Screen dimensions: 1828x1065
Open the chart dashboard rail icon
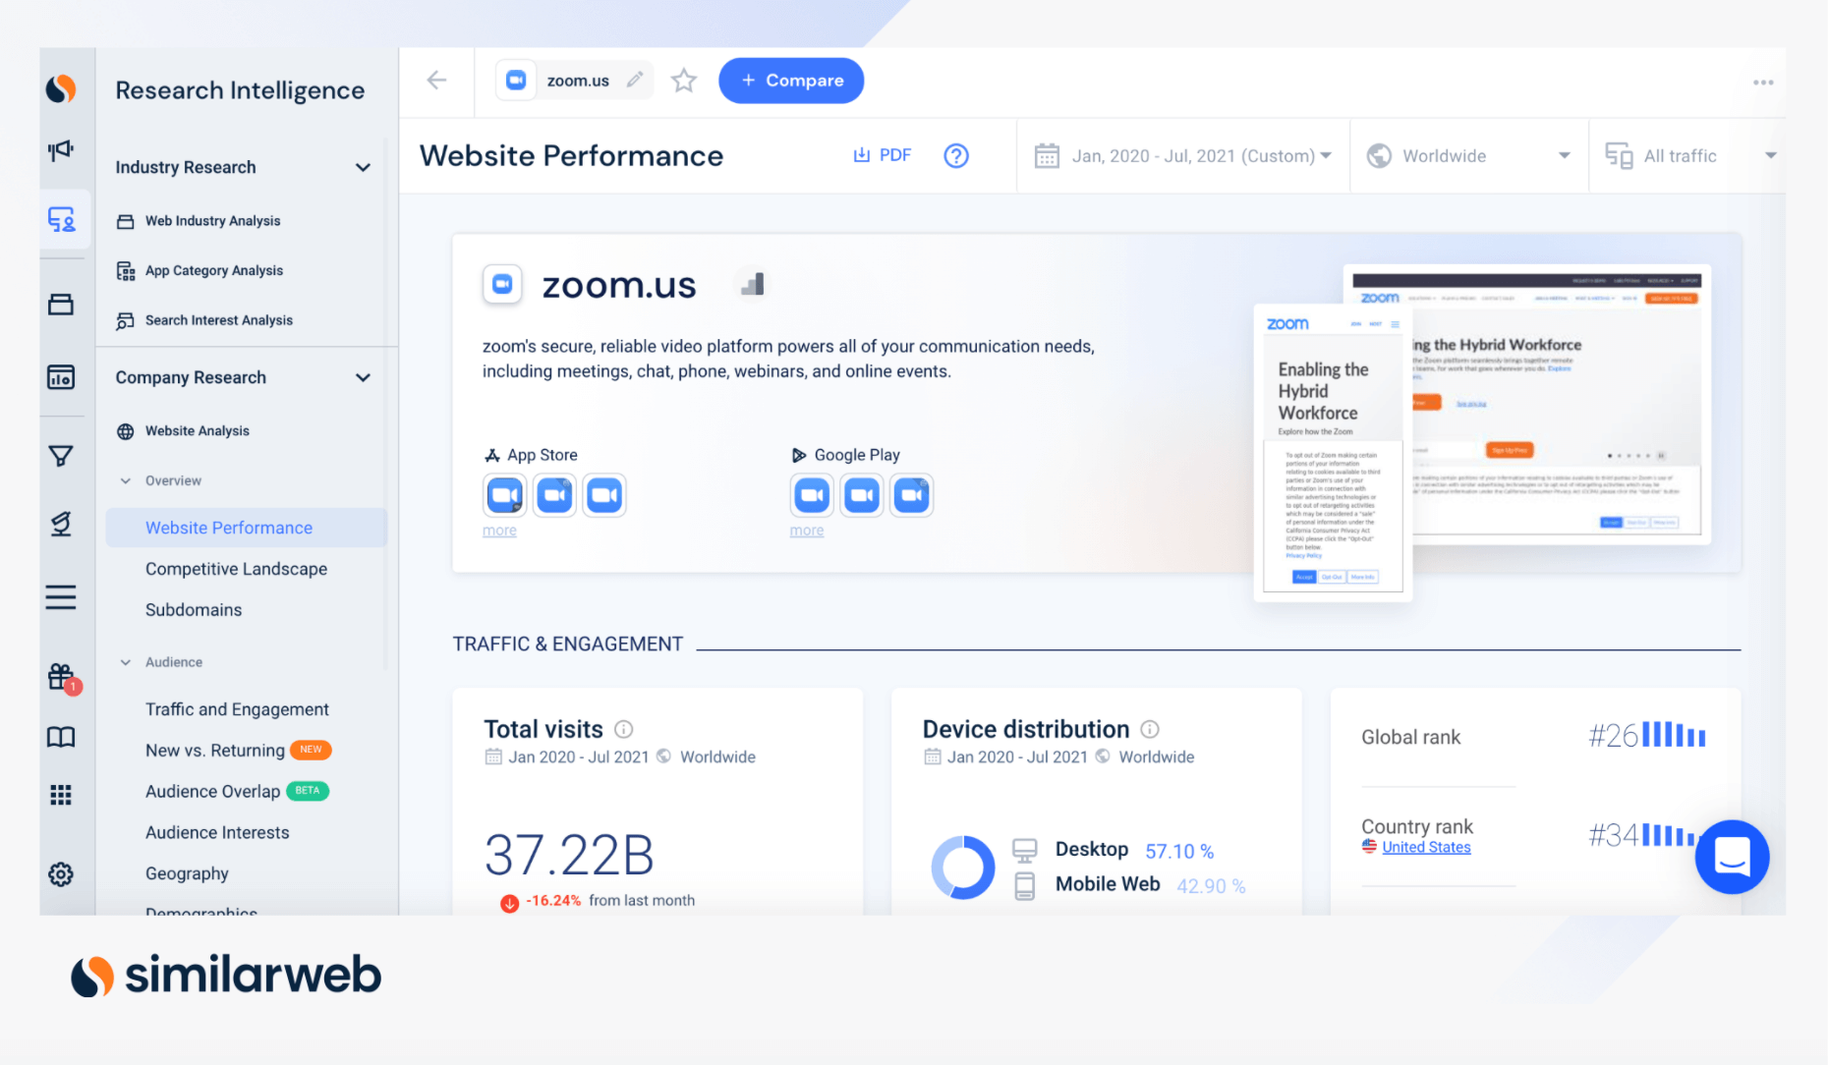pyautogui.click(x=61, y=377)
